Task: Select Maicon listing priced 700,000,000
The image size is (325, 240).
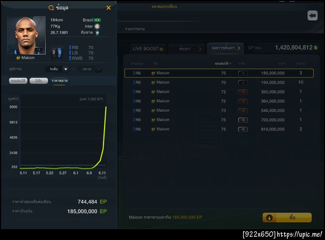Action: click(x=219, y=120)
